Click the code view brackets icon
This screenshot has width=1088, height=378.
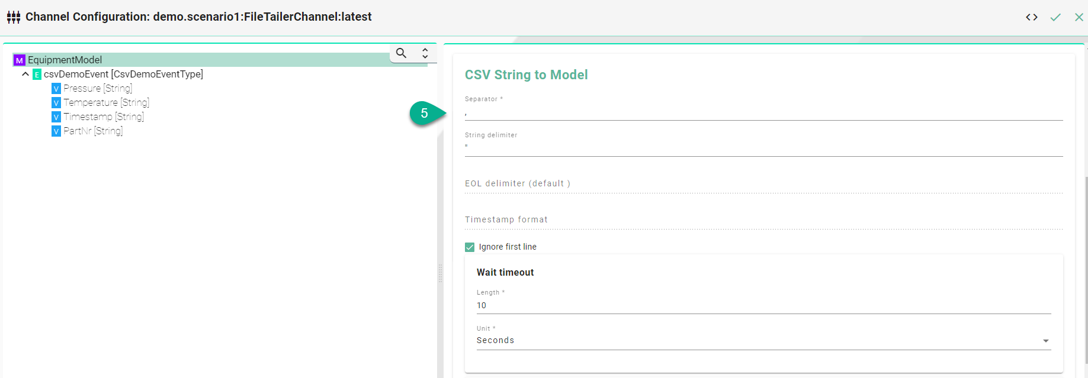point(1032,17)
